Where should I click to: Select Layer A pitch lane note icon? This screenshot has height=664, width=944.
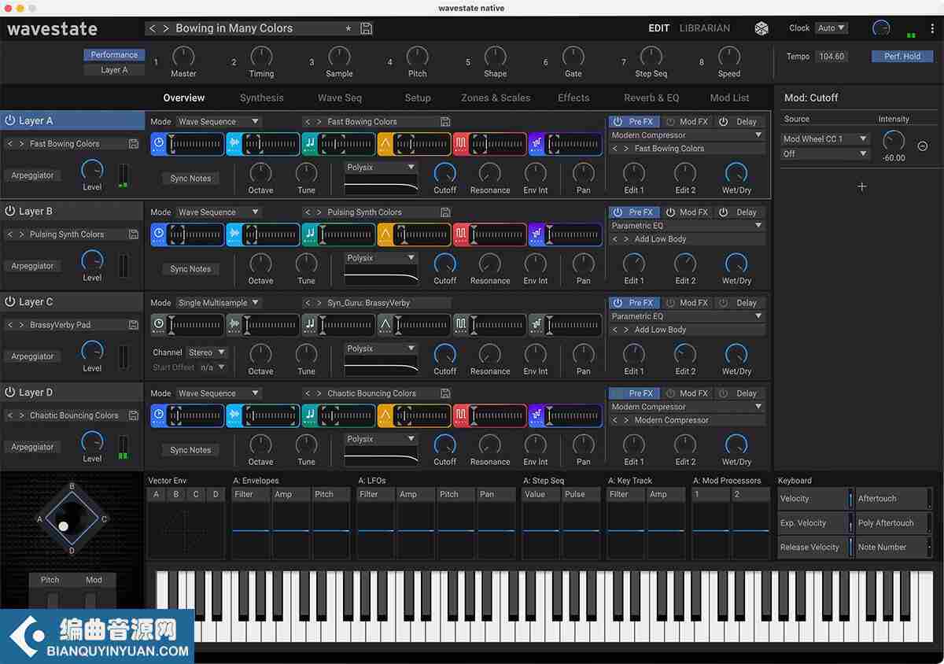pos(310,144)
